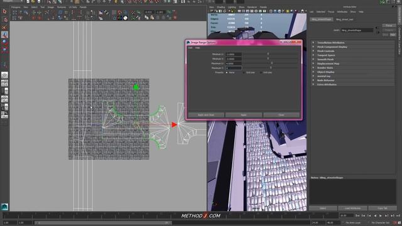
Task: Show alpha channel white circle icon
Action: 126,18
